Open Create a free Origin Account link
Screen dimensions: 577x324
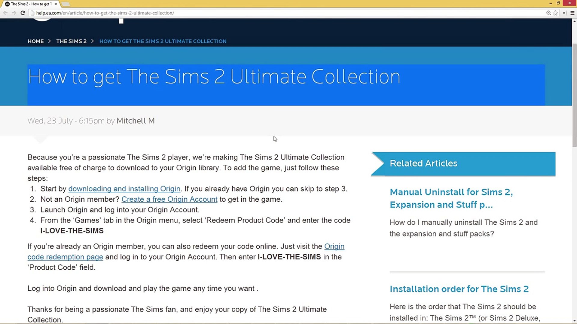tap(169, 199)
